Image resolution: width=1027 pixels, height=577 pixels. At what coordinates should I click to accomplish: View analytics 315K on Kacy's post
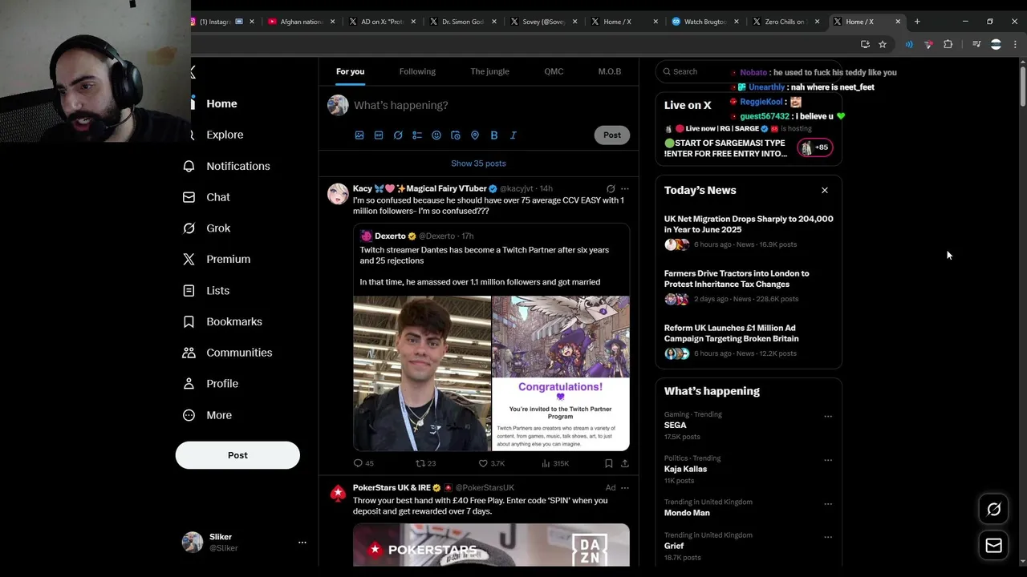coord(546,463)
